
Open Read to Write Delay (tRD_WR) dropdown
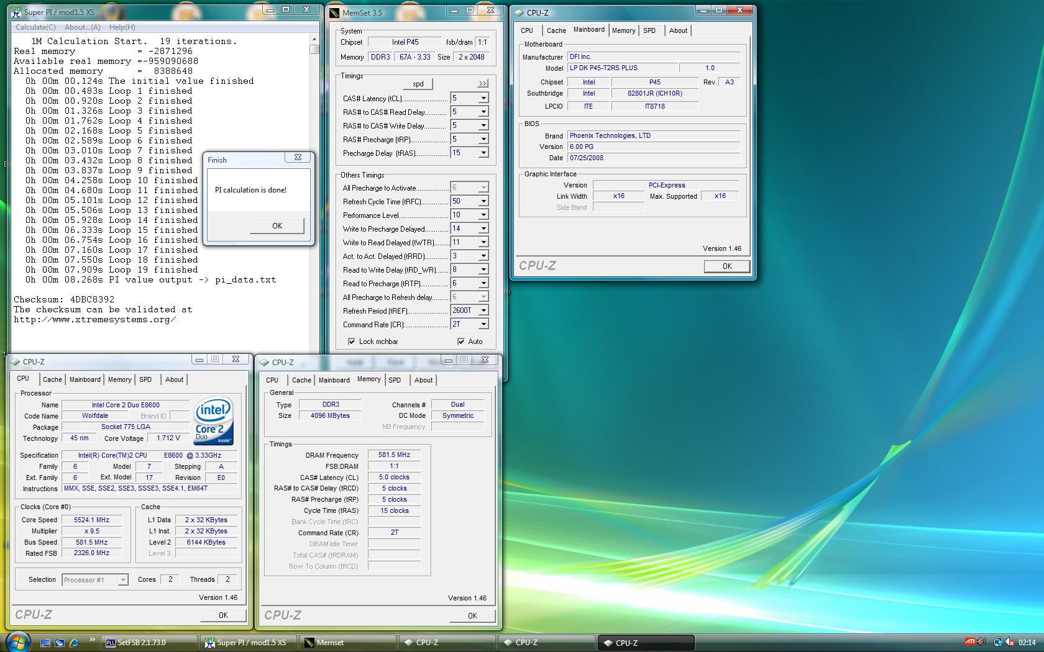[483, 269]
